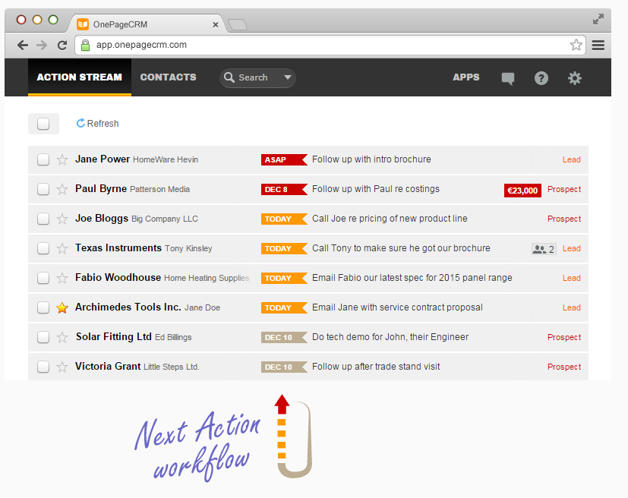This screenshot has height=498, width=628.
Task: Click the TODAY flag for Joe Bloggs
Action: tap(284, 219)
